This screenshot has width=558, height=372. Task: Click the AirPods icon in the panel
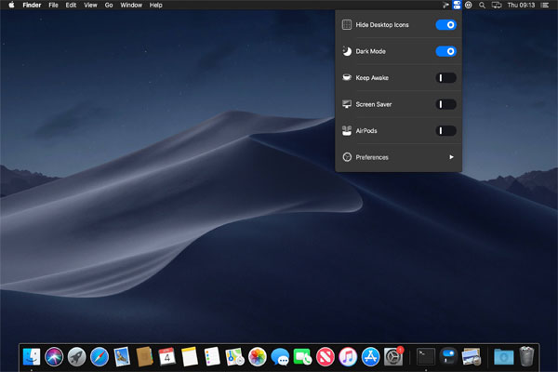pos(346,131)
